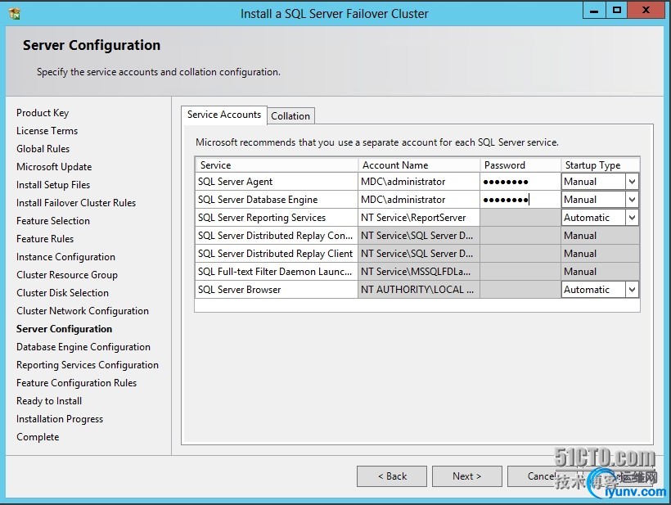Click the Account Name column header
The width and height of the screenshot is (671, 505).
tap(419, 165)
